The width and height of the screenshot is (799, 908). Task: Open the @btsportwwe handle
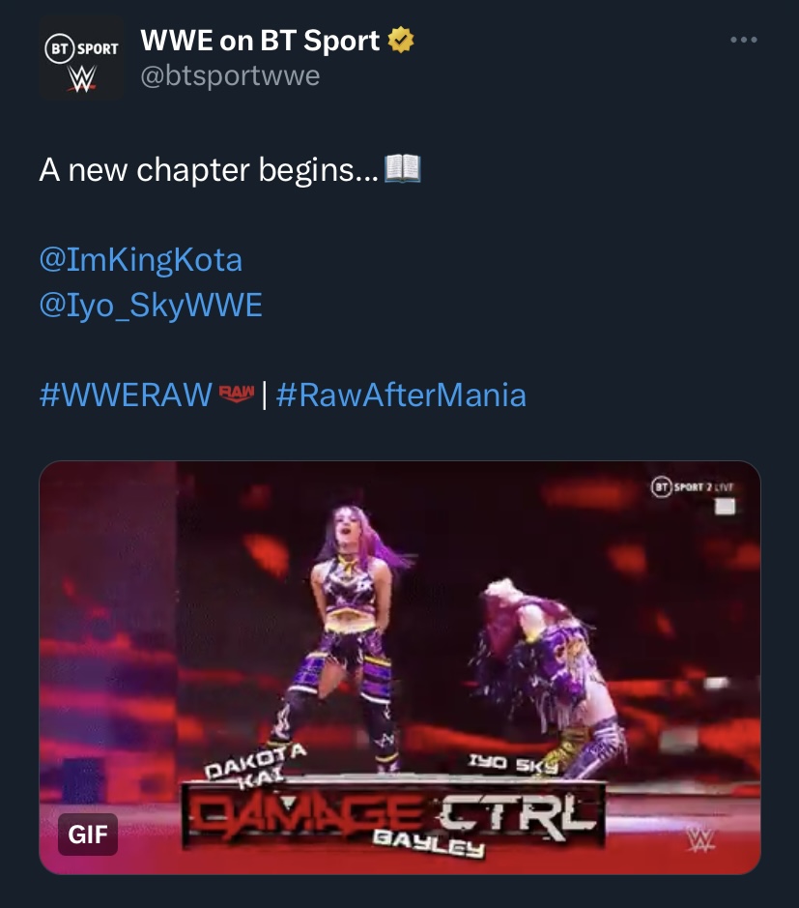[x=230, y=75]
